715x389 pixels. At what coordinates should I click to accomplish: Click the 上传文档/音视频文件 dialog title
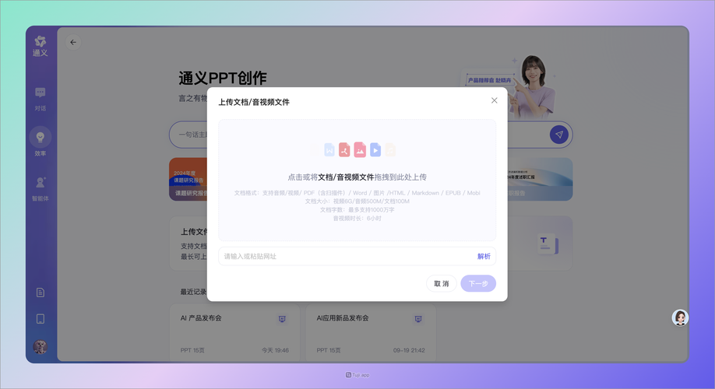(254, 102)
